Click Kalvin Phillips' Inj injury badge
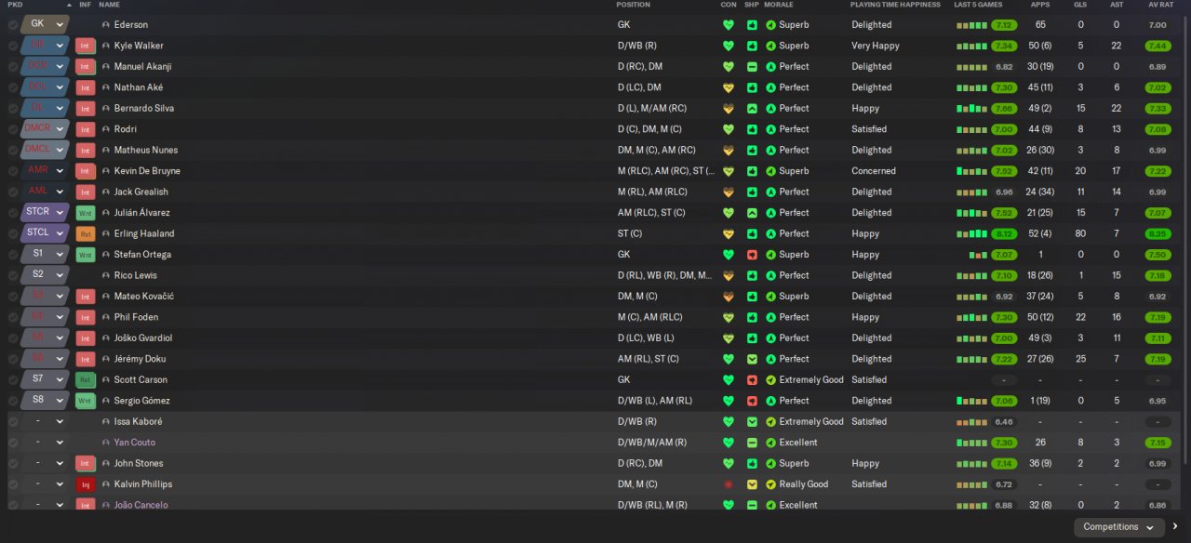The width and height of the screenshot is (1191, 543). (86, 484)
